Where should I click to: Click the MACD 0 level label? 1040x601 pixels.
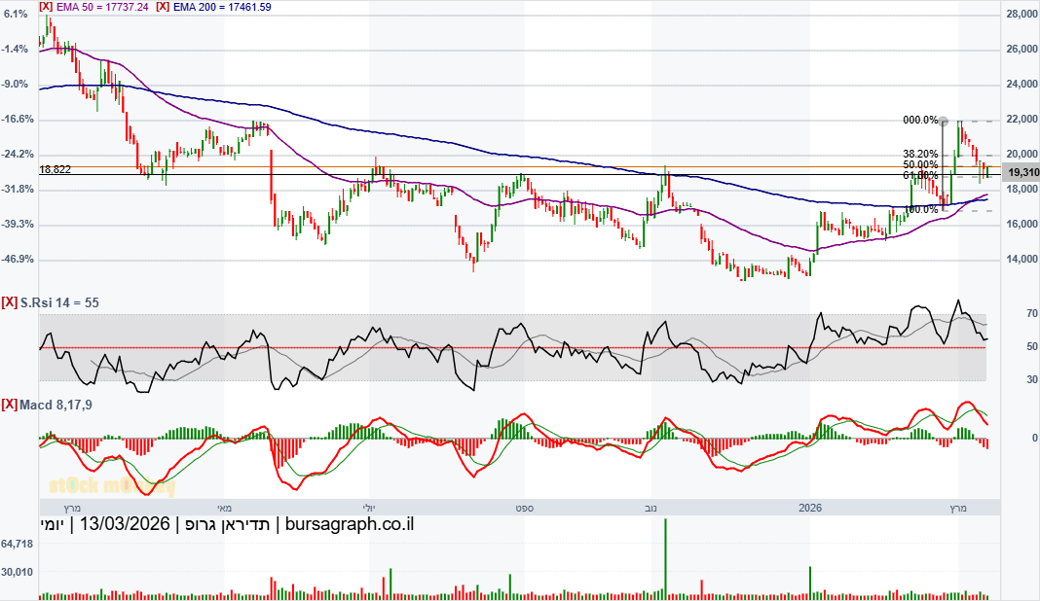[x=1035, y=439]
